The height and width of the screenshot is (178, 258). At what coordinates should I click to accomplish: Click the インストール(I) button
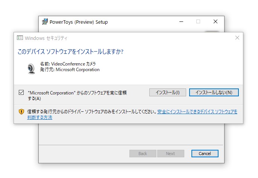(168, 92)
